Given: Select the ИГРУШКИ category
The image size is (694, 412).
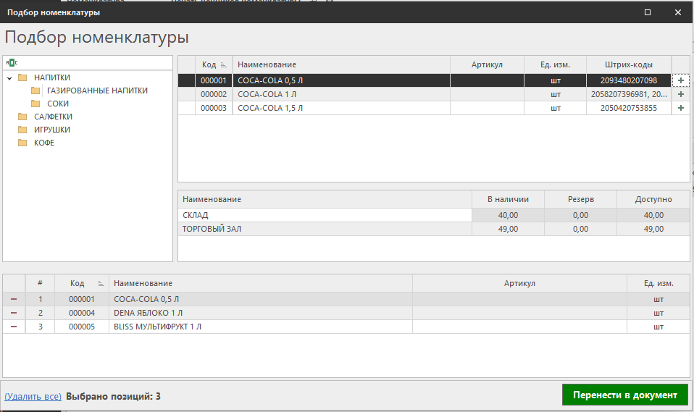Looking at the screenshot, I should coord(51,130).
